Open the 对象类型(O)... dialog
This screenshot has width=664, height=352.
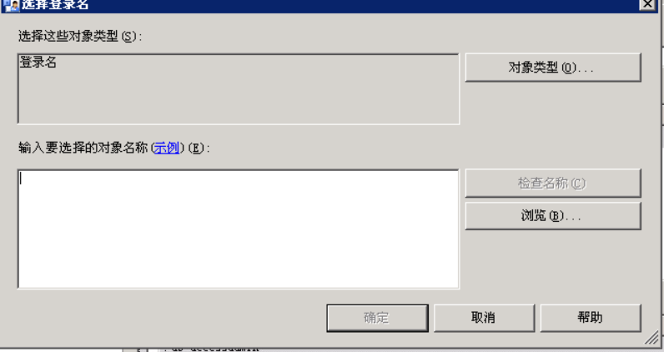point(553,68)
